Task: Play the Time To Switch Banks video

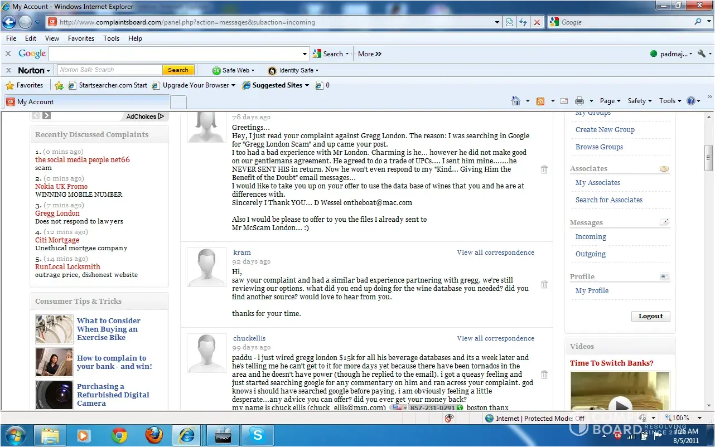Action: click(x=620, y=404)
